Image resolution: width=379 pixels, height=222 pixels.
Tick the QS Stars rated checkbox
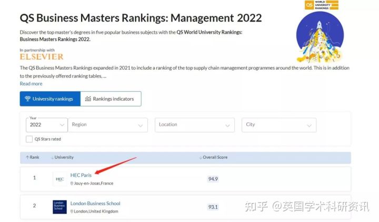click(29, 139)
